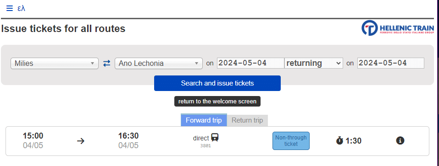Click the train icon next to direct
Viewport: 439px width, 166px height.
click(x=215, y=138)
